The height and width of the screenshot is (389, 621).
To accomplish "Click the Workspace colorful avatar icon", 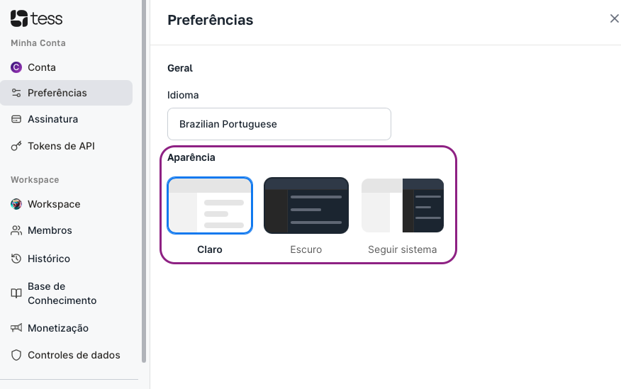I will tap(16, 204).
